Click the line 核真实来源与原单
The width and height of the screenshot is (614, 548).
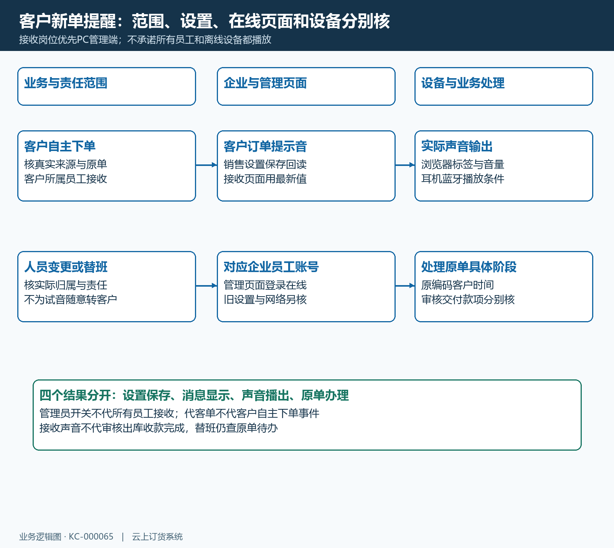coord(66,164)
